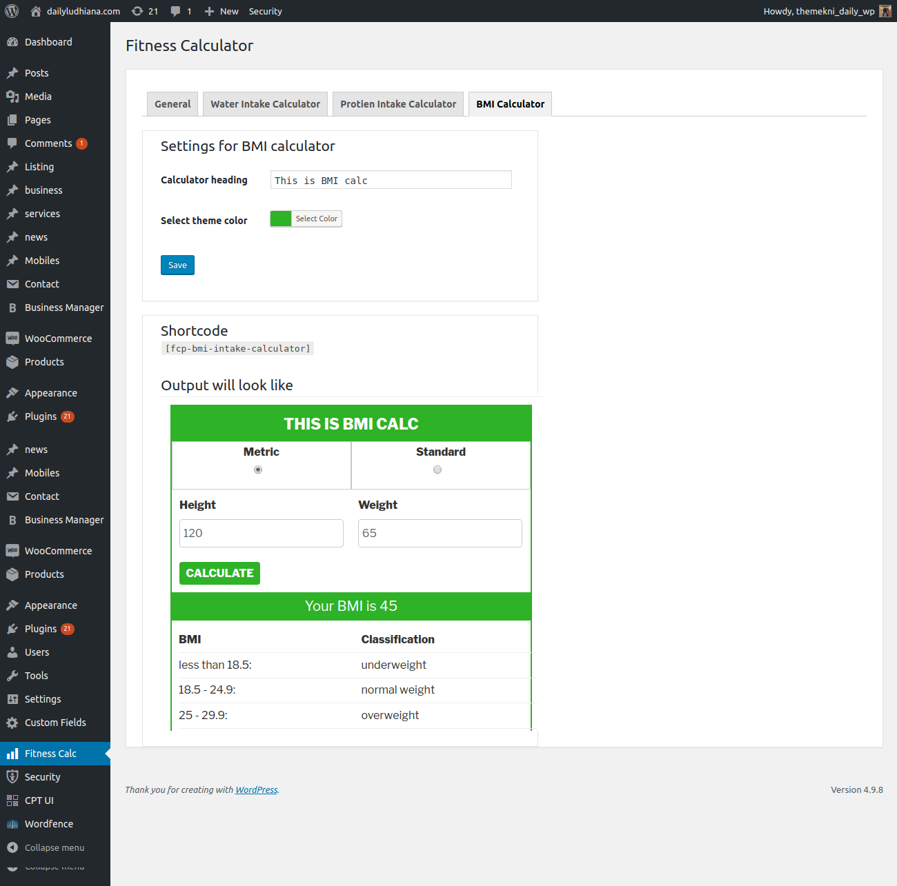Click the 'overweight' classification cell
The width and height of the screenshot is (897, 886).
click(390, 715)
